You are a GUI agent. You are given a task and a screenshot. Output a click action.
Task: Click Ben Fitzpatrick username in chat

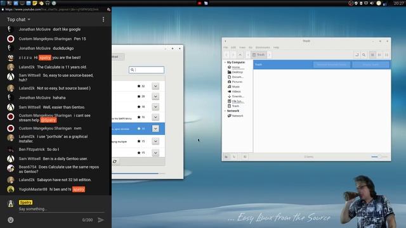32,149
